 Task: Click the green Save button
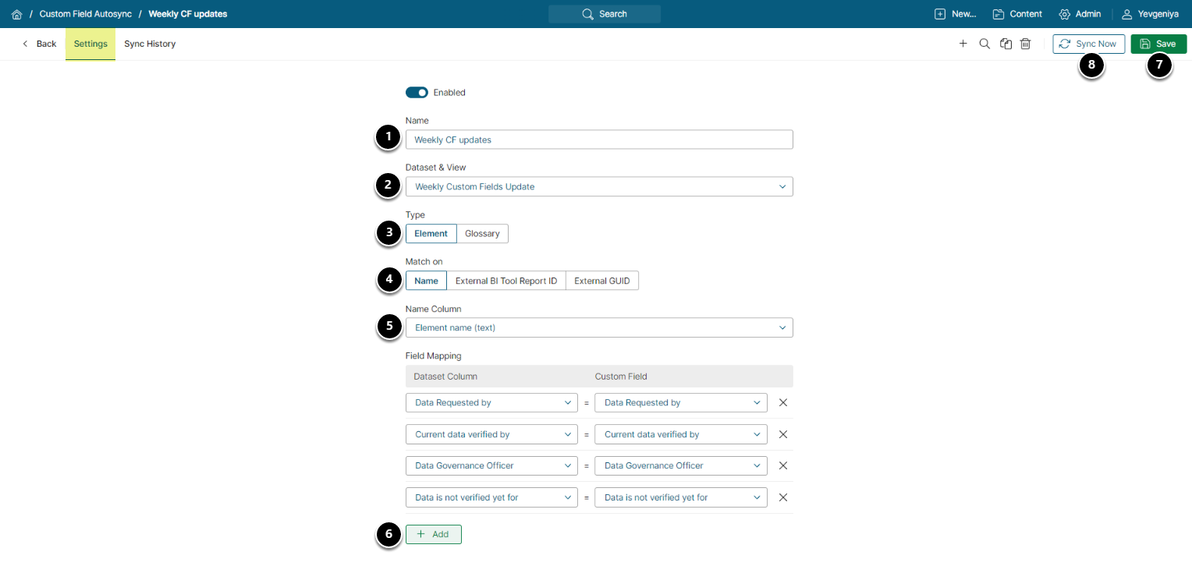pyautogui.click(x=1158, y=44)
